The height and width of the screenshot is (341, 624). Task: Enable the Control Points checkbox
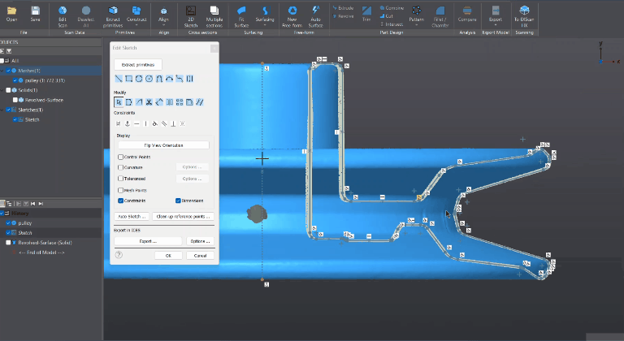(x=121, y=157)
